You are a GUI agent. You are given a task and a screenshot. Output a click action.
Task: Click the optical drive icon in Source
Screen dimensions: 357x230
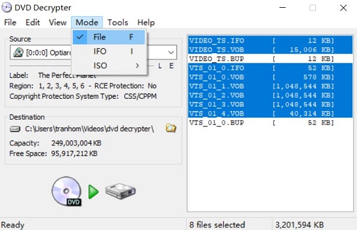click(x=18, y=52)
